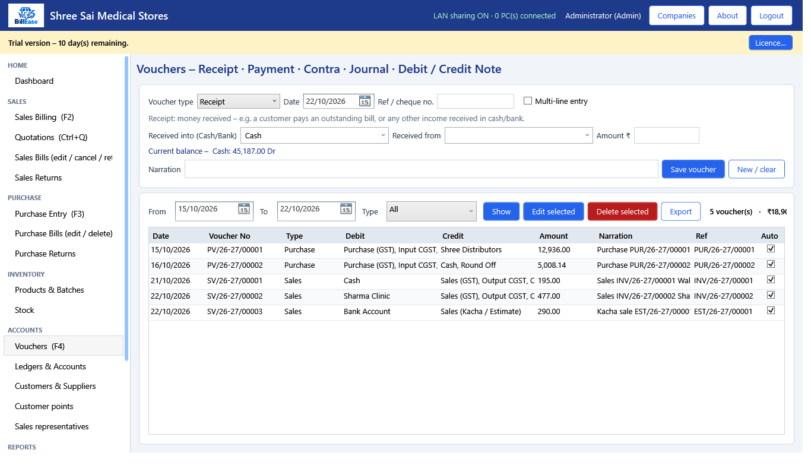Click the About button
The height and width of the screenshot is (475, 811).
[x=727, y=15]
